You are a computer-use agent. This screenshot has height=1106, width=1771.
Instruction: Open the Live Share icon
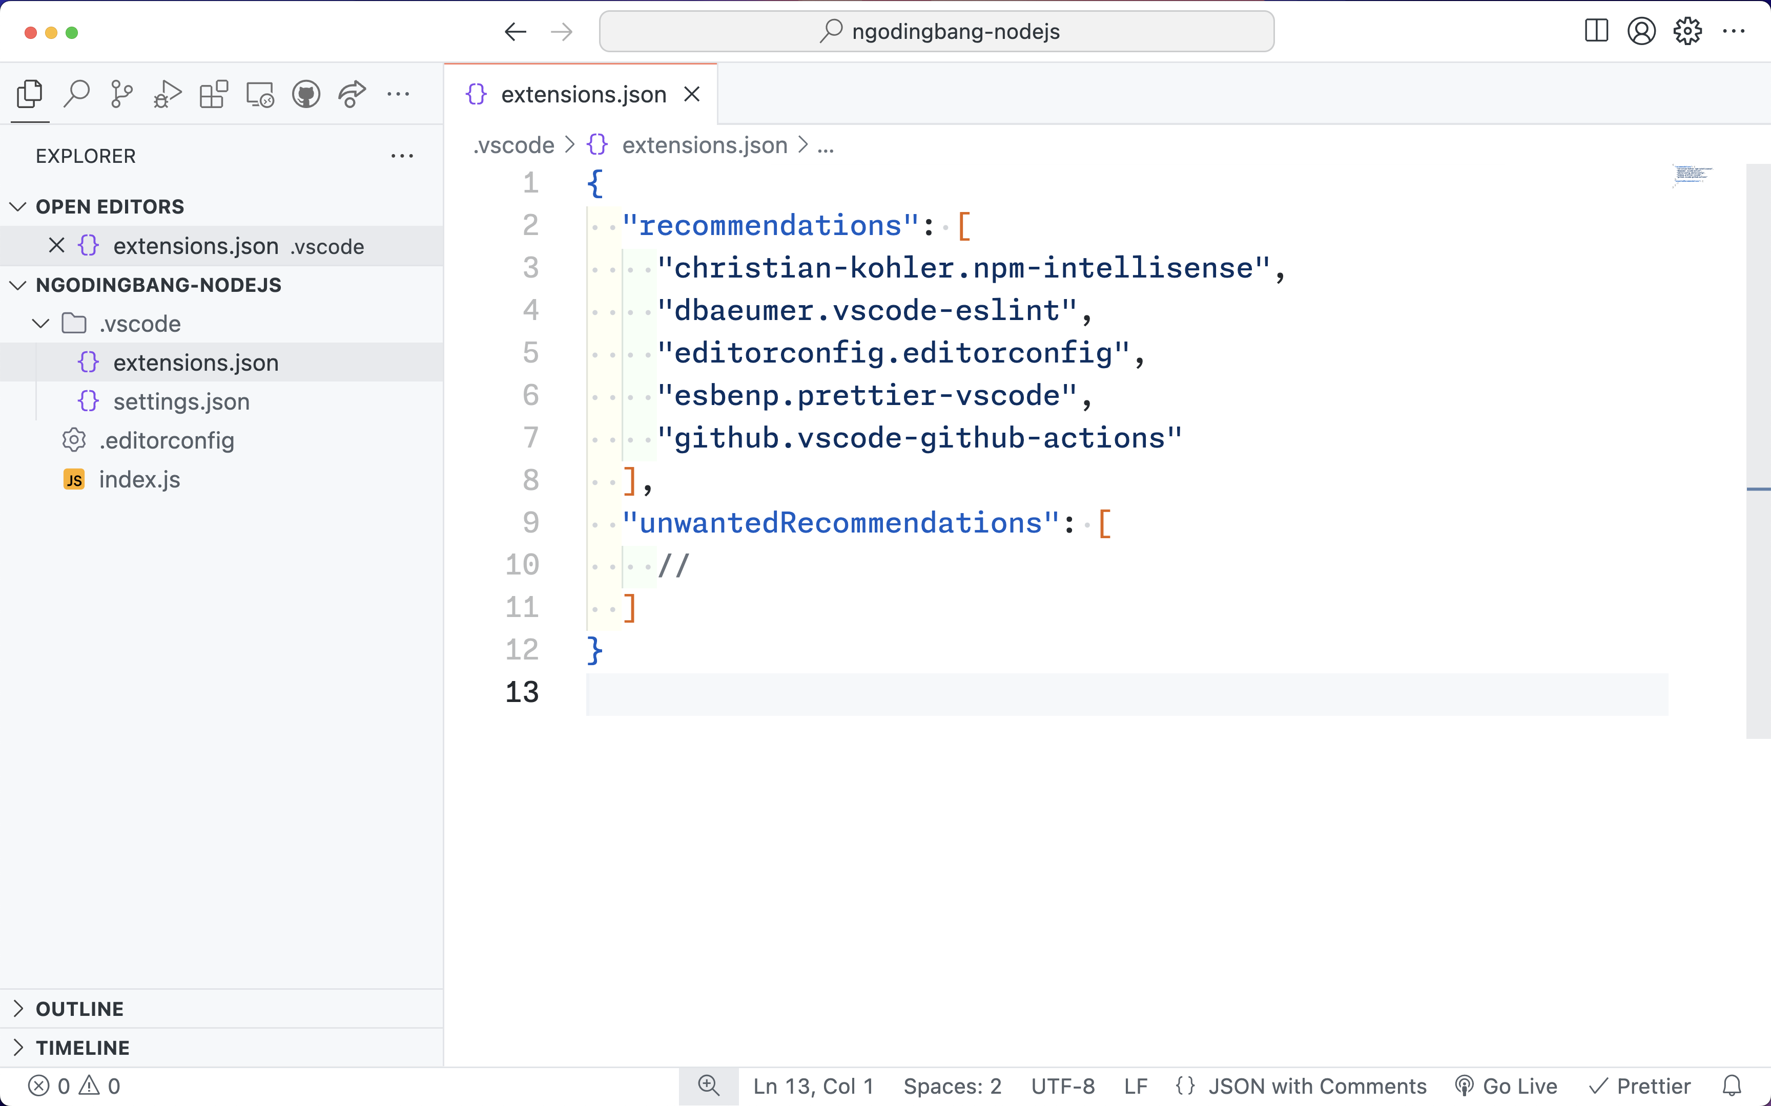pyautogui.click(x=352, y=94)
